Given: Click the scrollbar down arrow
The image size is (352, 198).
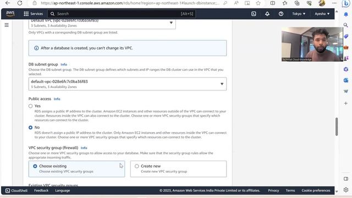Looking at the screenshot, I should point(337,191).
